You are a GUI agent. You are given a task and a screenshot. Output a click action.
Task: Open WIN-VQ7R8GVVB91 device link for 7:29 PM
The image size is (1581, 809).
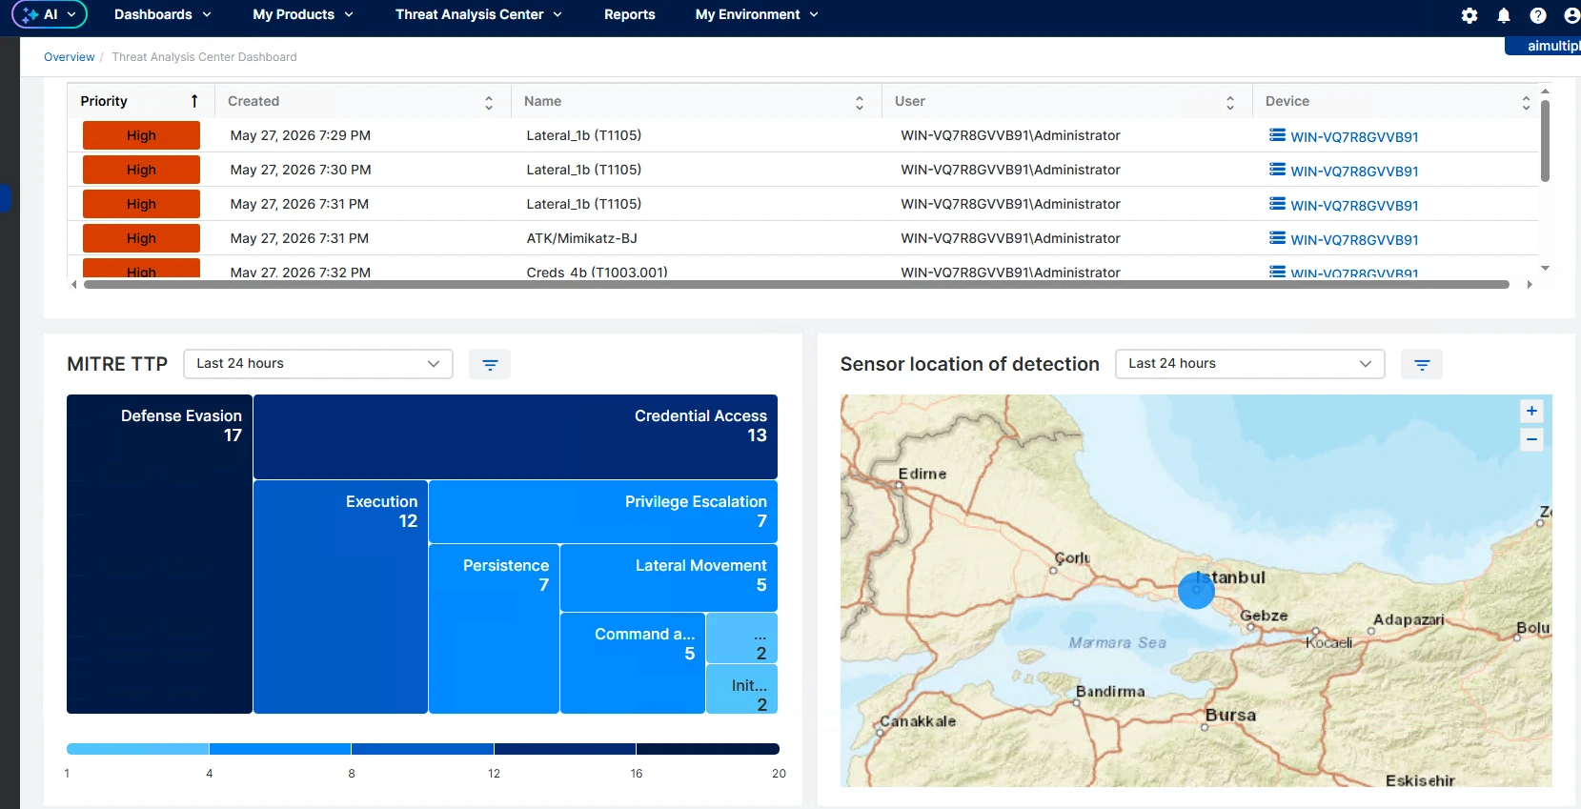coord(1354,137)
